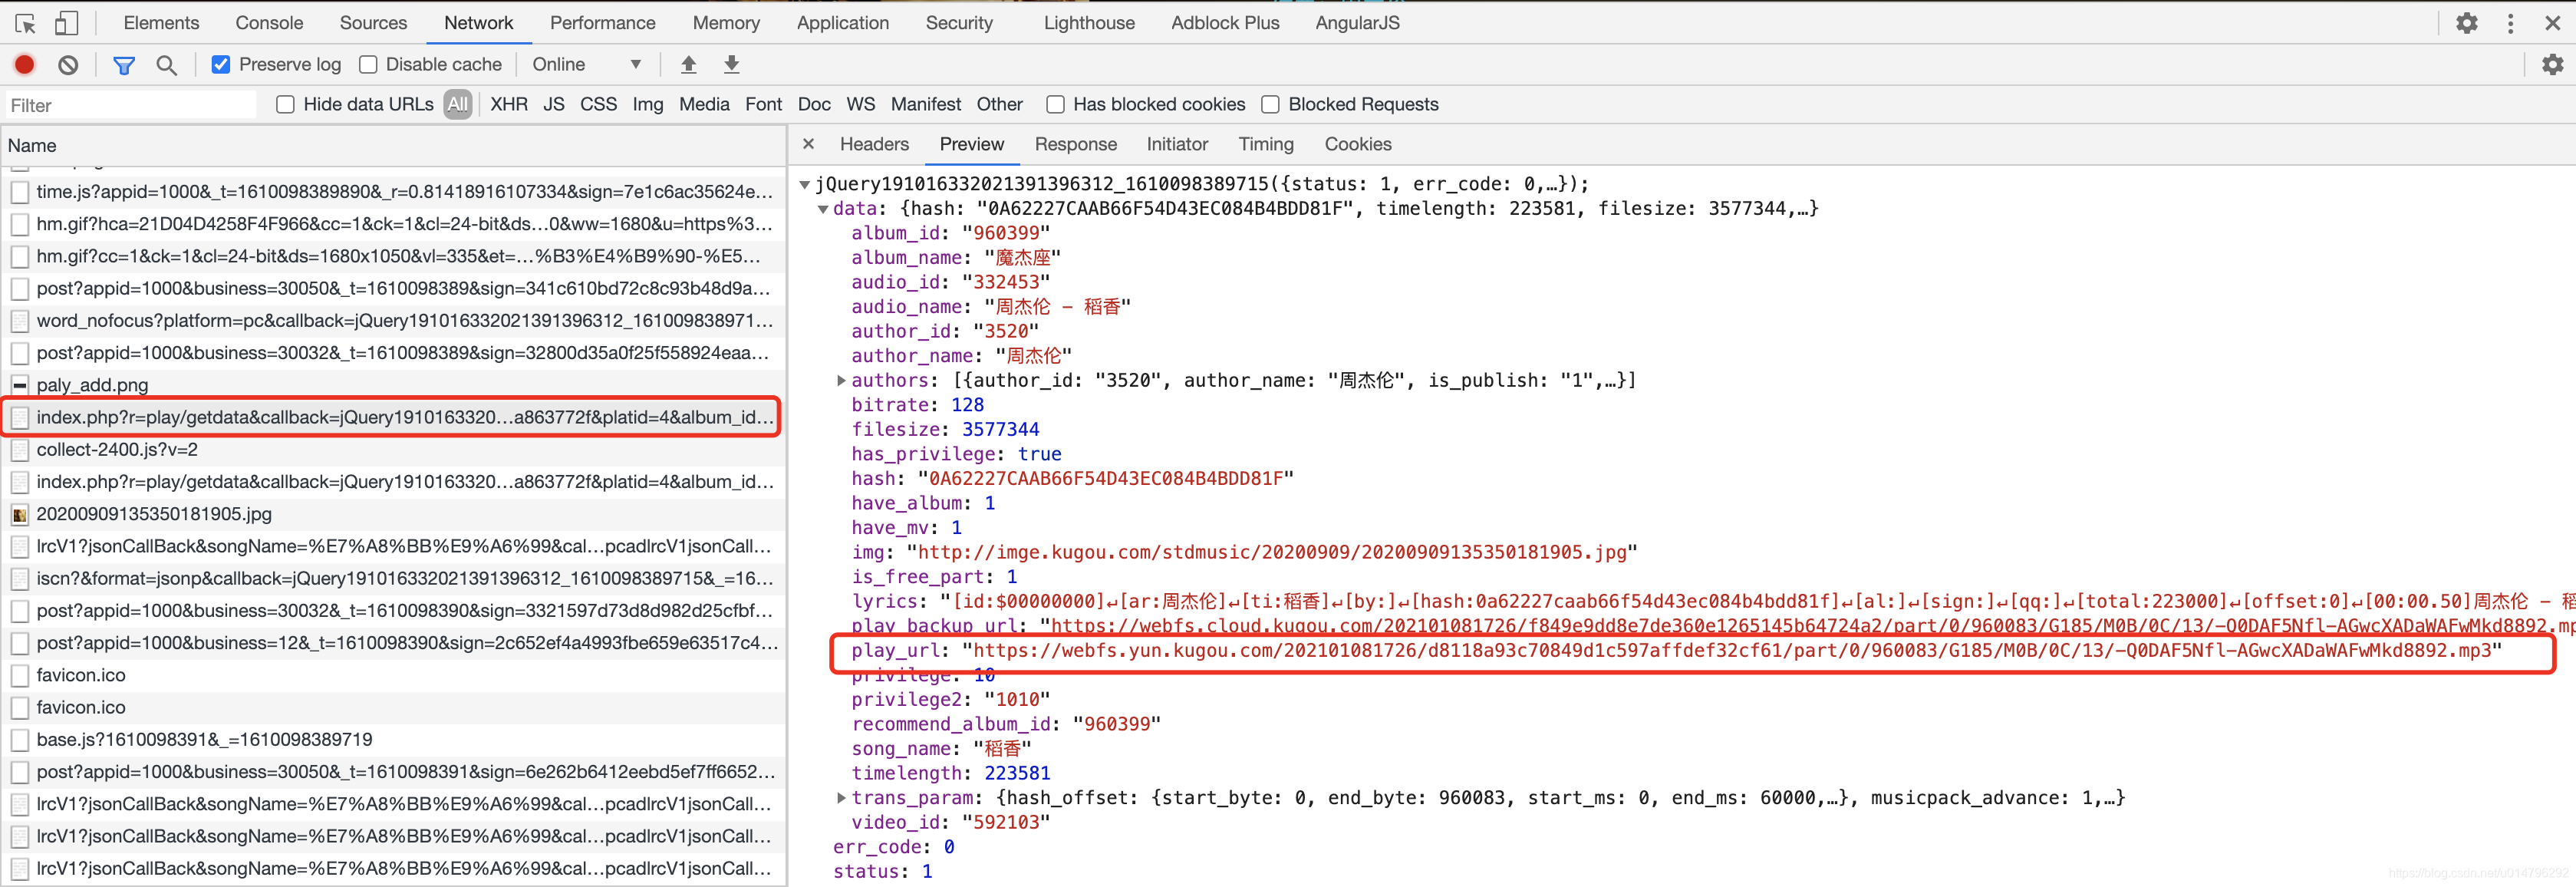Click the export HAR download arrow

[x=731, y=65]
